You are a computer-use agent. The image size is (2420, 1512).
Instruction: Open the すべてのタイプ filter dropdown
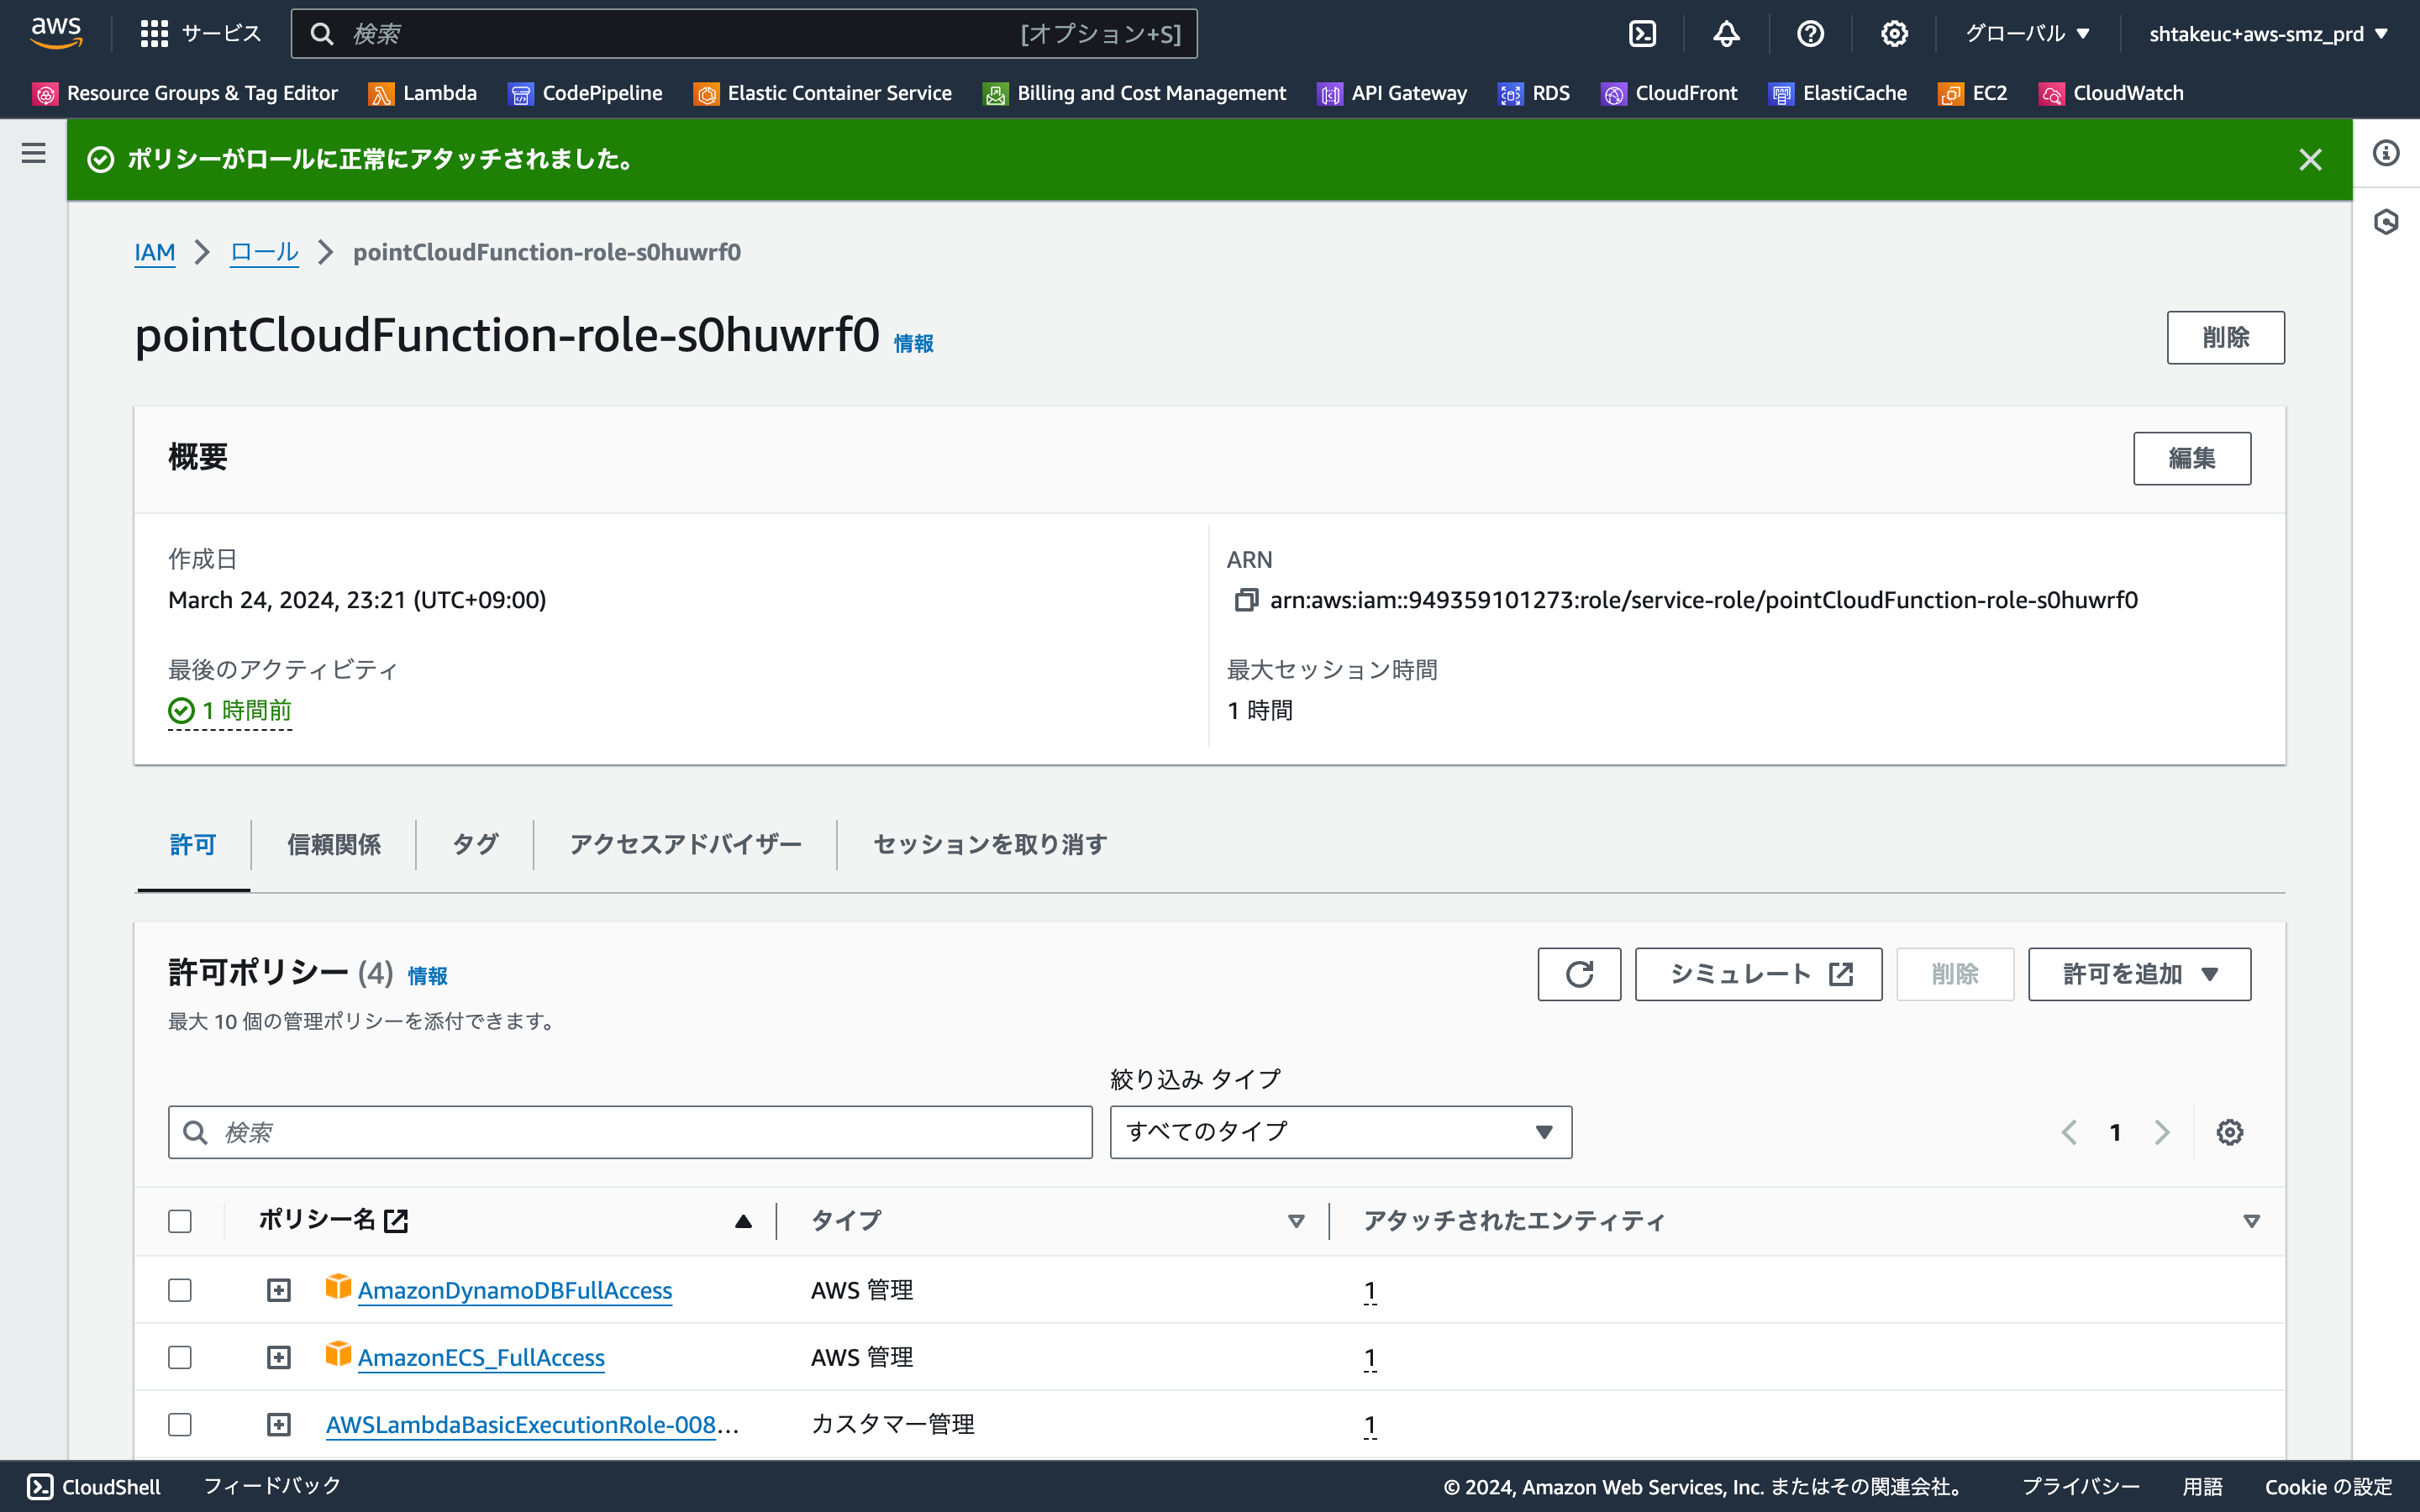click(1340, 1132)
